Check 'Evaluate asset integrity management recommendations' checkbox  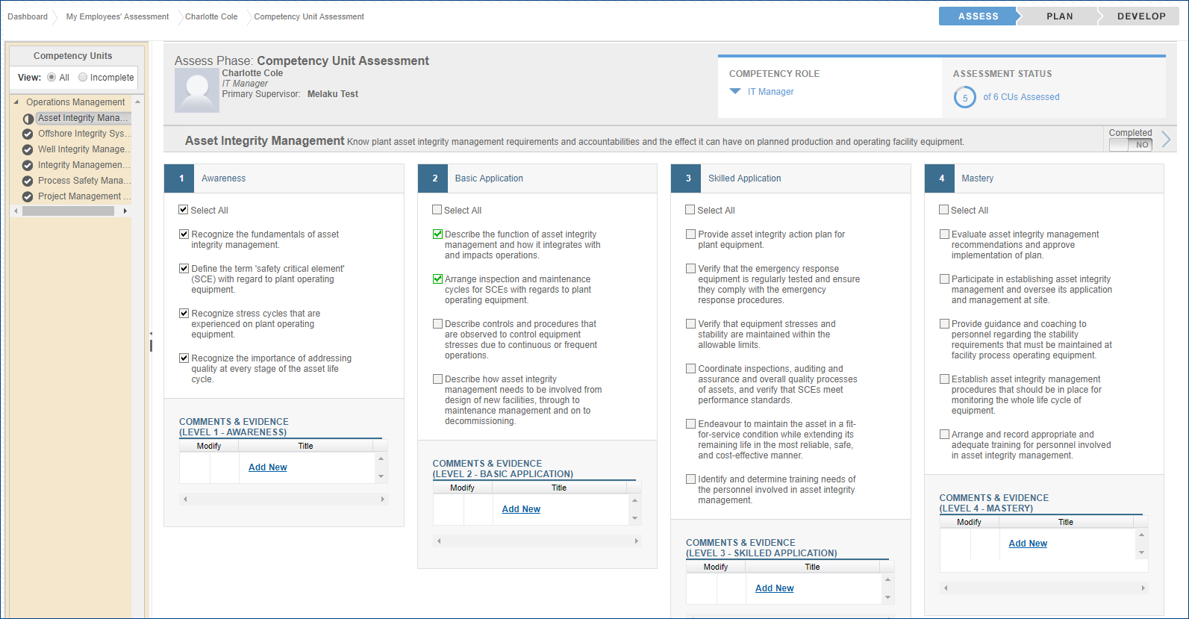[944, 234]
